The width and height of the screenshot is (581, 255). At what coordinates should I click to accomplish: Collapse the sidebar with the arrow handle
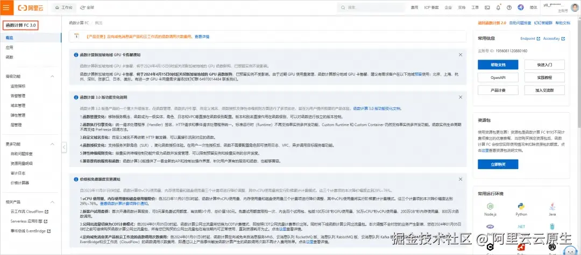[63, 147]
